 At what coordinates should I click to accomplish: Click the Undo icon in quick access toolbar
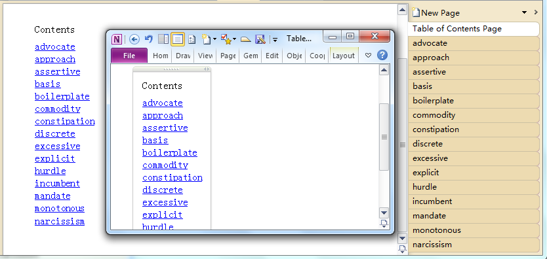pyautogui.click(x=149, y=39)
